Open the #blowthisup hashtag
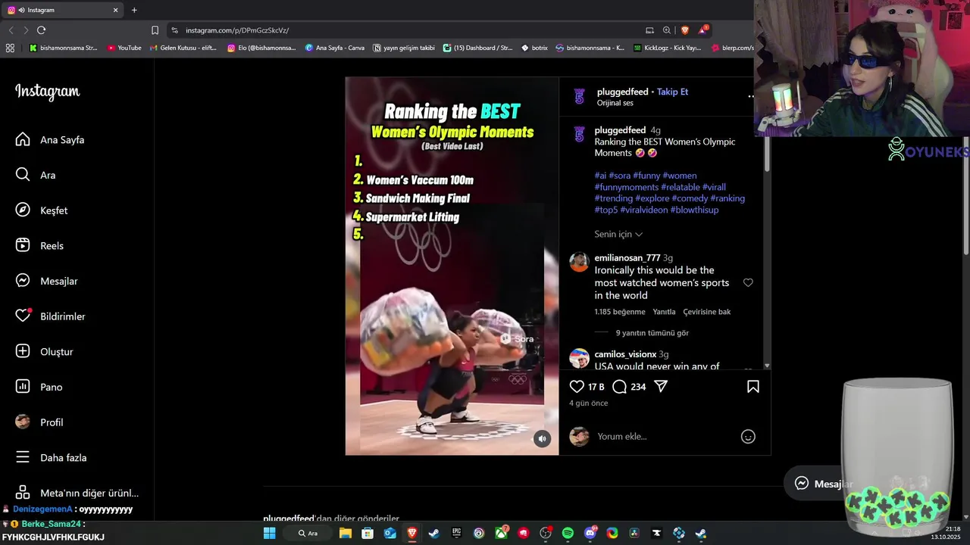The width and height of the screenshot is (970, 545). 694,210
